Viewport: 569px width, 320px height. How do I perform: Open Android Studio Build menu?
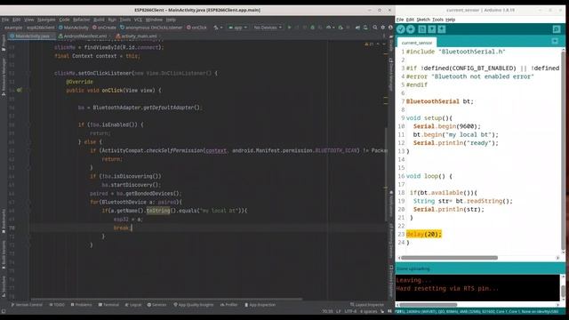[x=99, y=20]
